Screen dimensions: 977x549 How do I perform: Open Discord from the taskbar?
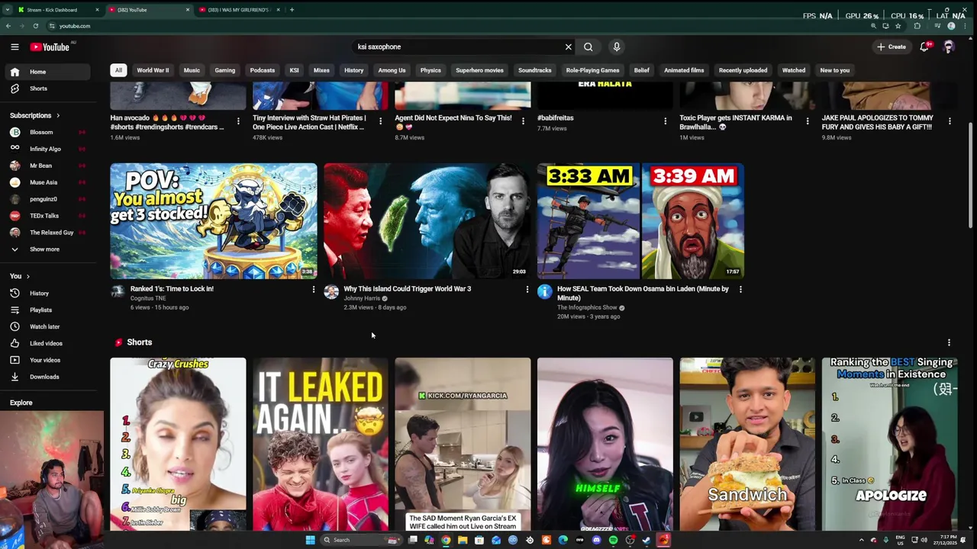[596, 540]
